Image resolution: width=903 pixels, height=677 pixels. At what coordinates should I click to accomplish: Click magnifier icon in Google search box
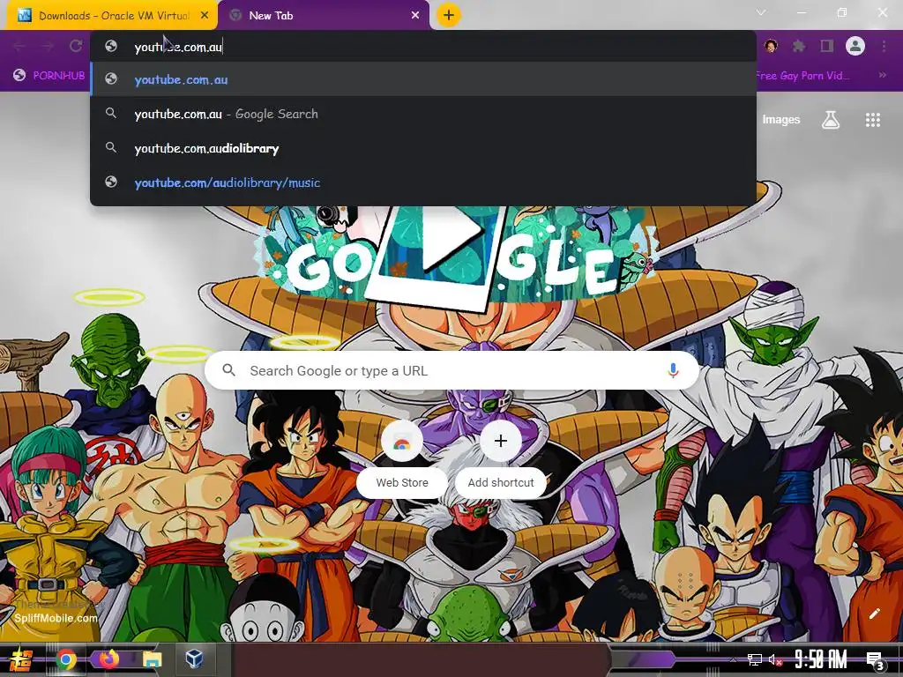point(228,370)
